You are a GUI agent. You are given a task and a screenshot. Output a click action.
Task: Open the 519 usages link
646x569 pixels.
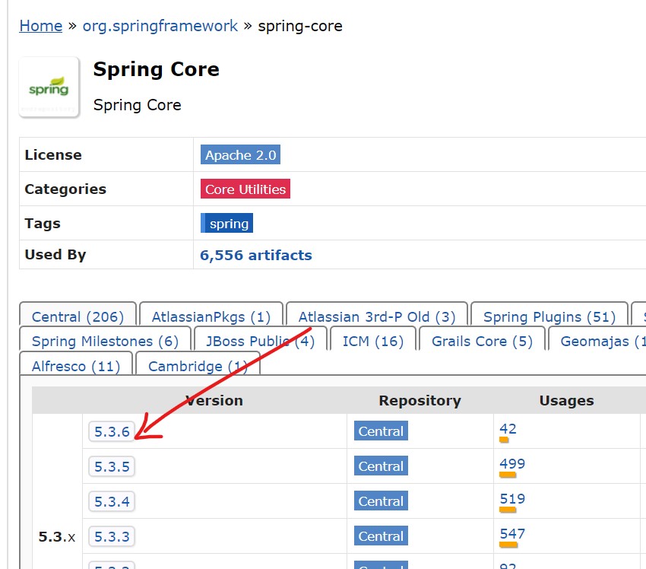(x=512, y=499)
